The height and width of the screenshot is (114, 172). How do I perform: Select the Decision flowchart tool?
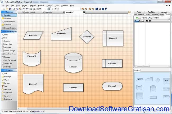click(x=7, y=41)
